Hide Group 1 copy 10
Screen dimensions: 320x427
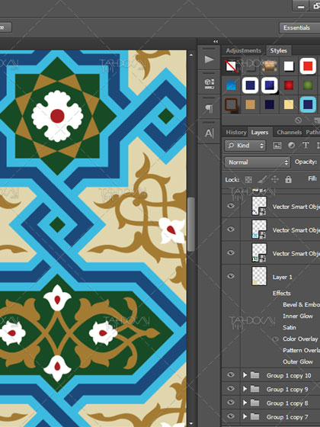pos(231,375)
